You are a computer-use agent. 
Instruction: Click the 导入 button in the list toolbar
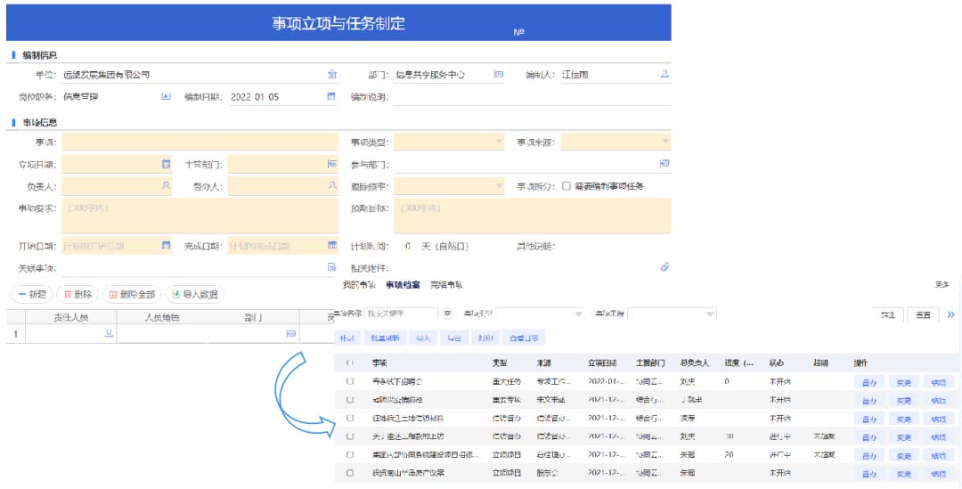tap(423, 338)
